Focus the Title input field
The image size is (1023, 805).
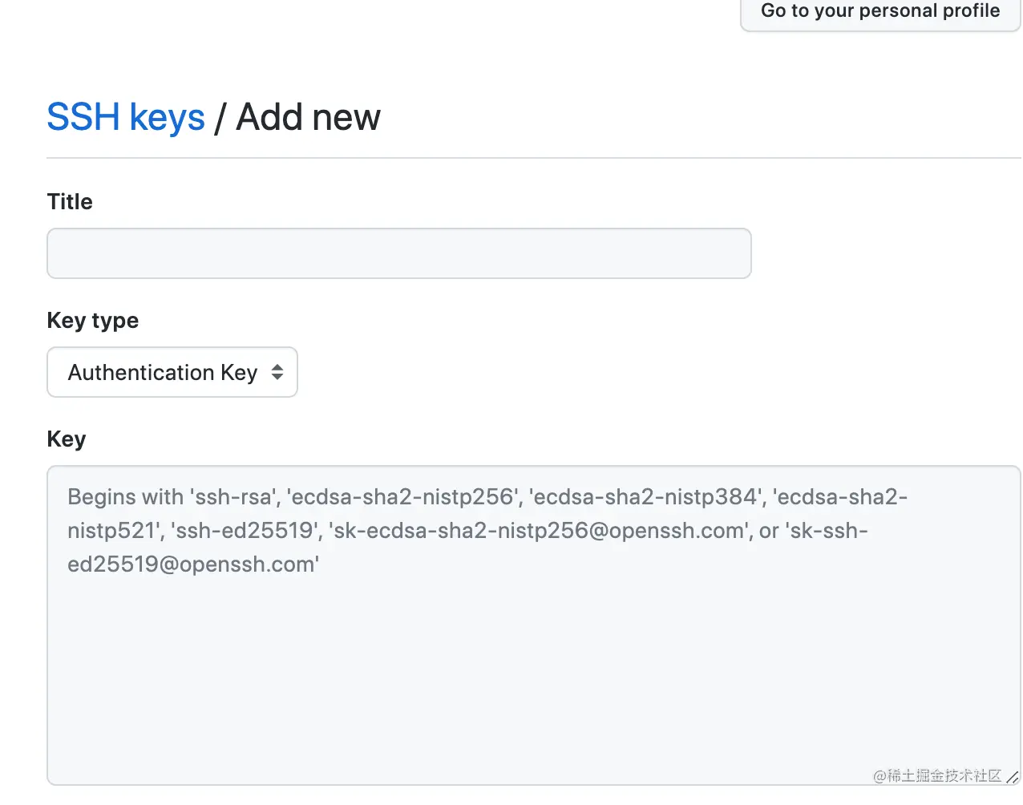point(398,253)
